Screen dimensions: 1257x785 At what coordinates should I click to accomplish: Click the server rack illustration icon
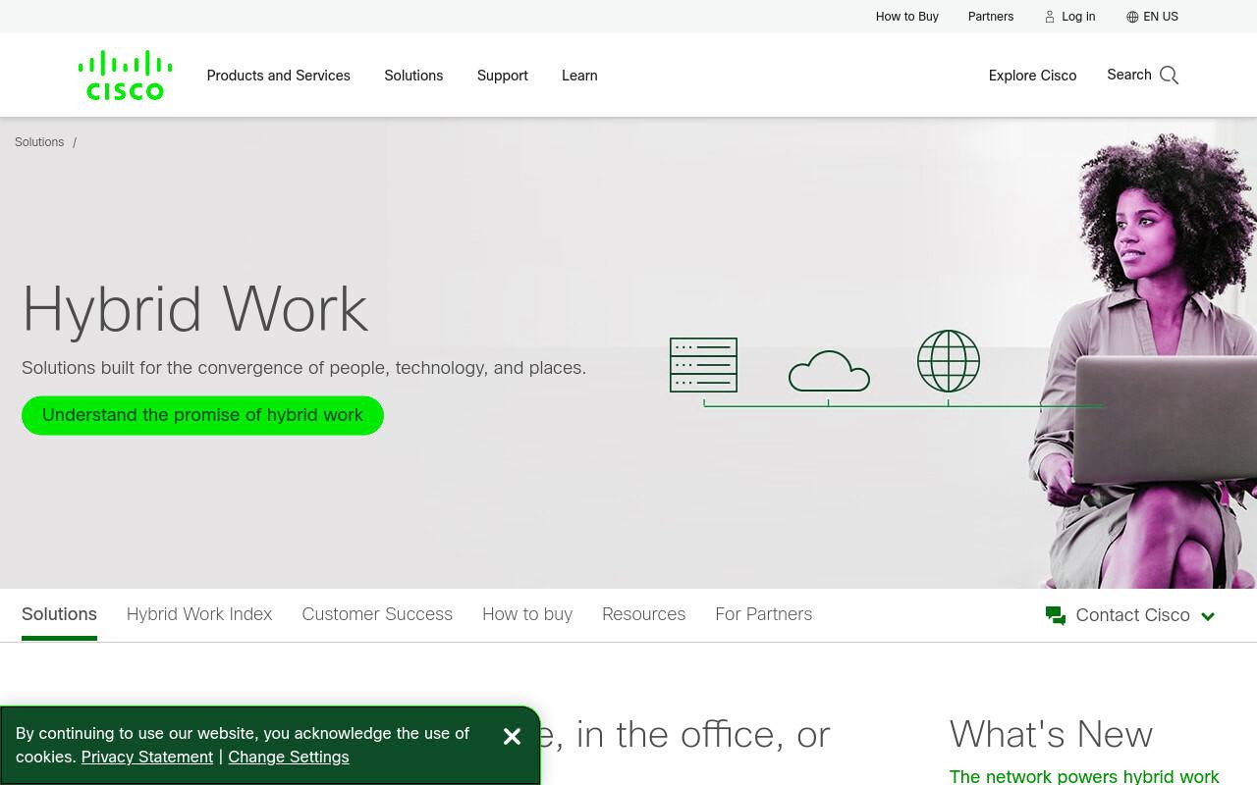703,365
